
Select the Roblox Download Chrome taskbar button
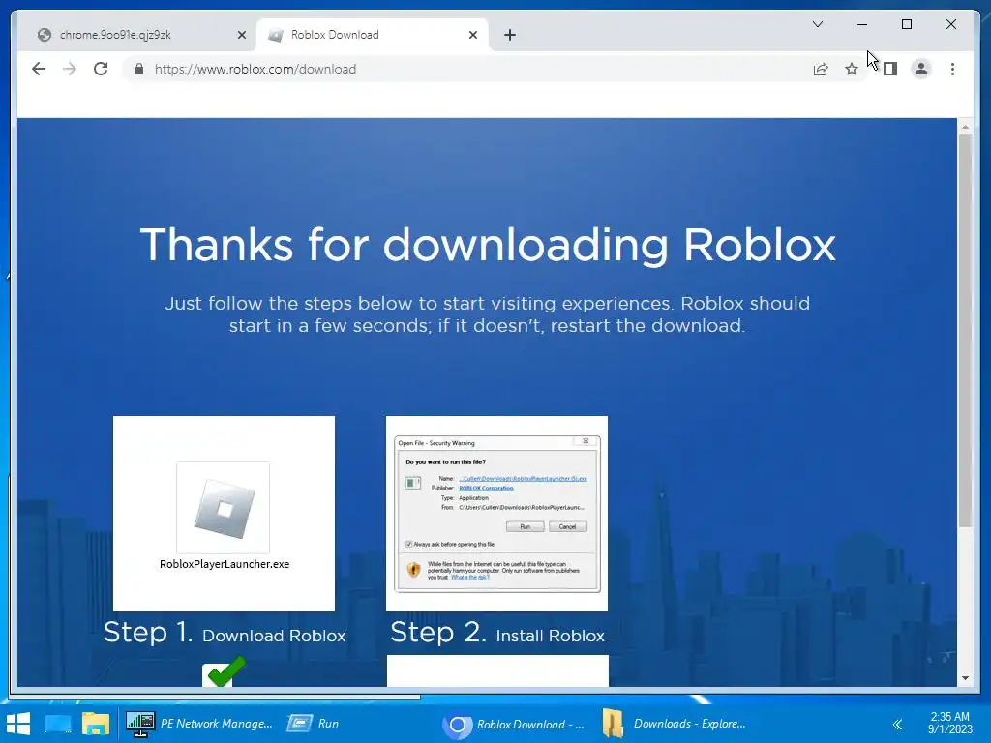tap(513, 724)
